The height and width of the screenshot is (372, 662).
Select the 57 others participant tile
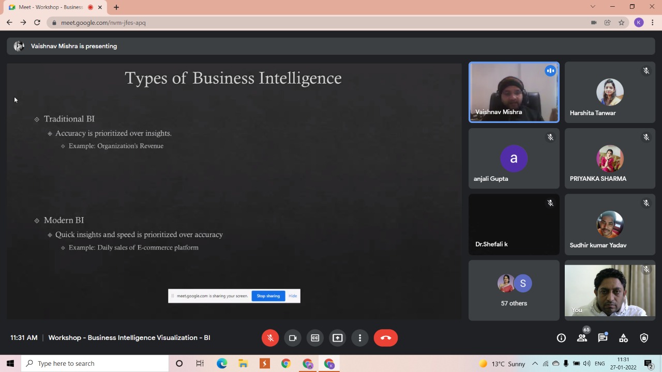point(514,290)
